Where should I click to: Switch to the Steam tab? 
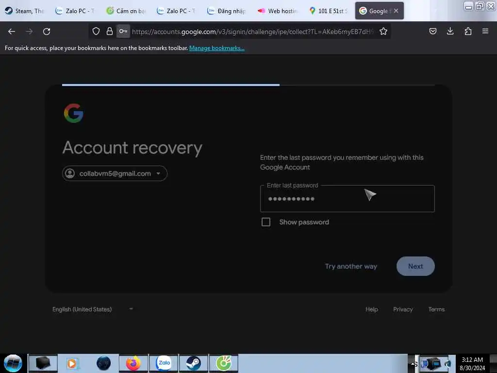tap(24, 11)
